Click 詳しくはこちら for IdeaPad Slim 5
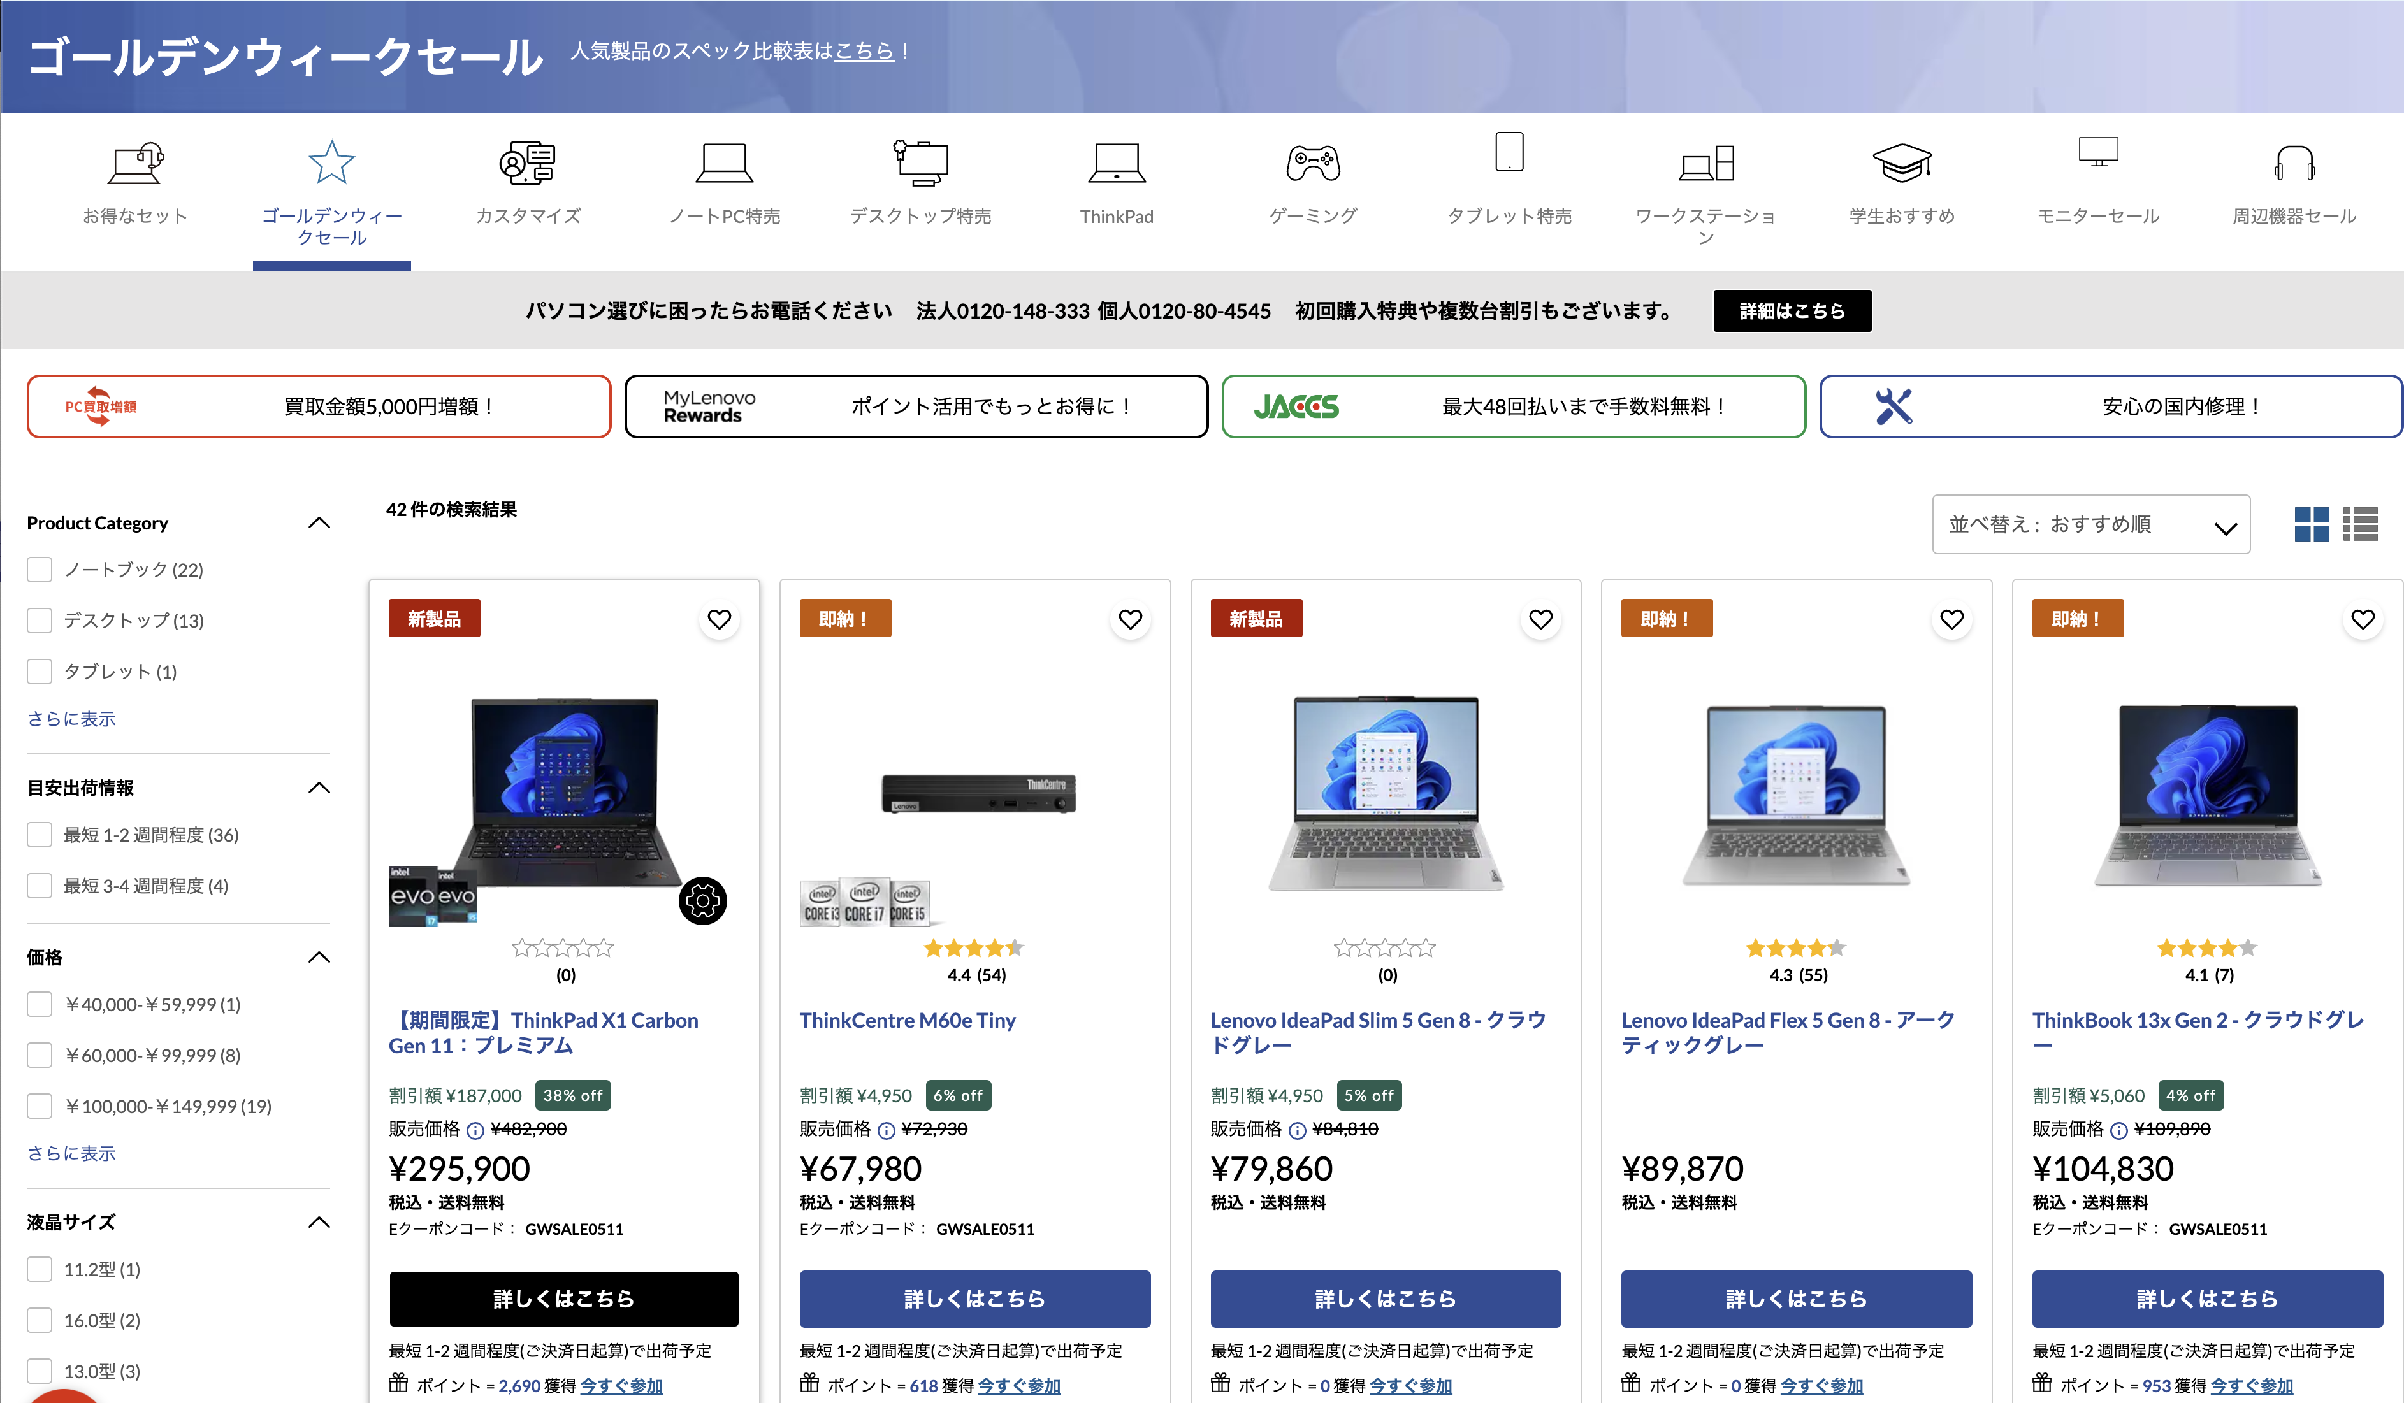 (x=1385, y=1298)
